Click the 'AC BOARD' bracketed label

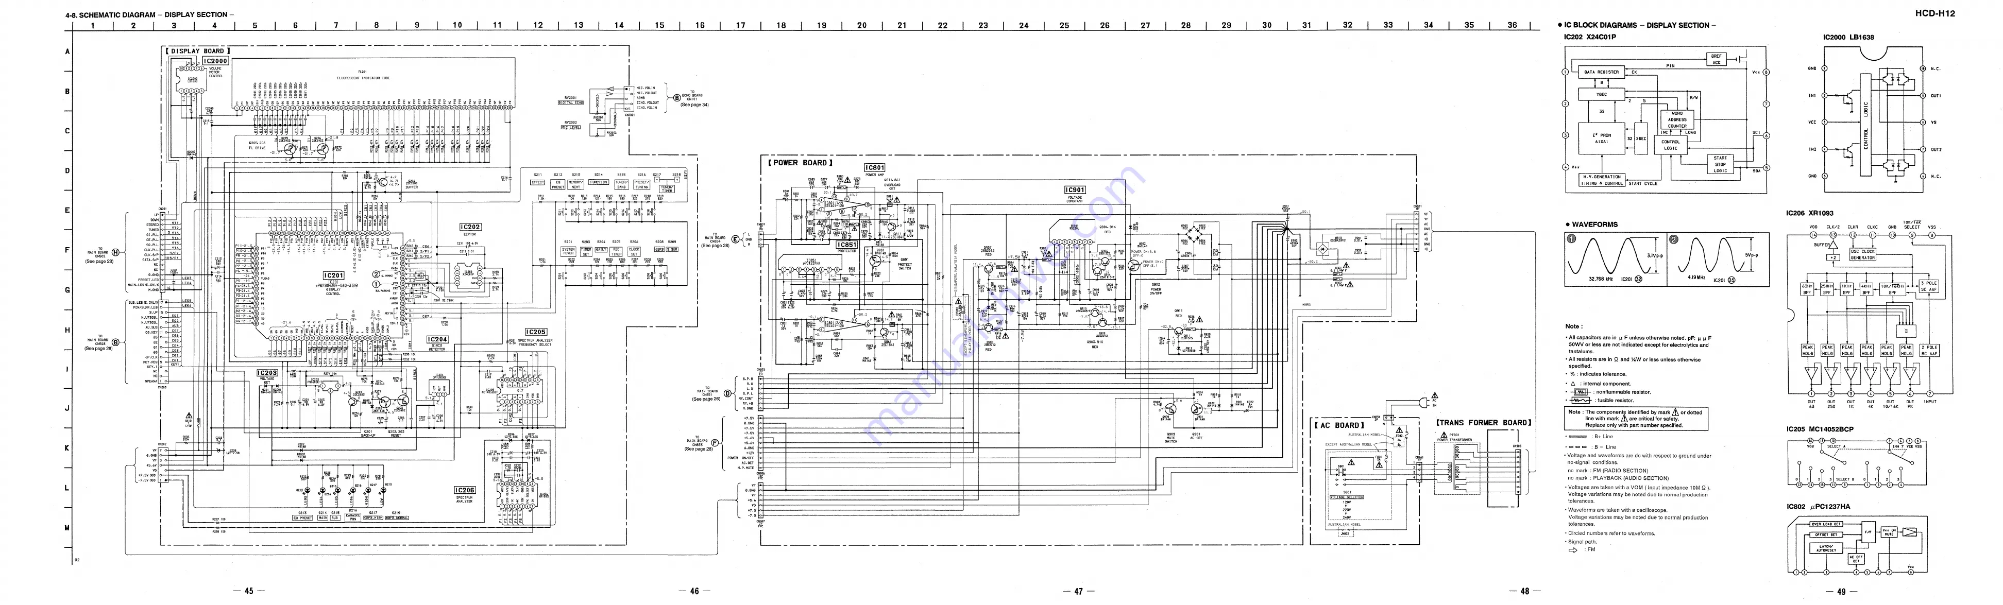click(1339, 425)
